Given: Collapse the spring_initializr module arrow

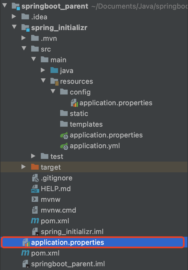Looking at the screenshot, I should click(x=14, y=27).
